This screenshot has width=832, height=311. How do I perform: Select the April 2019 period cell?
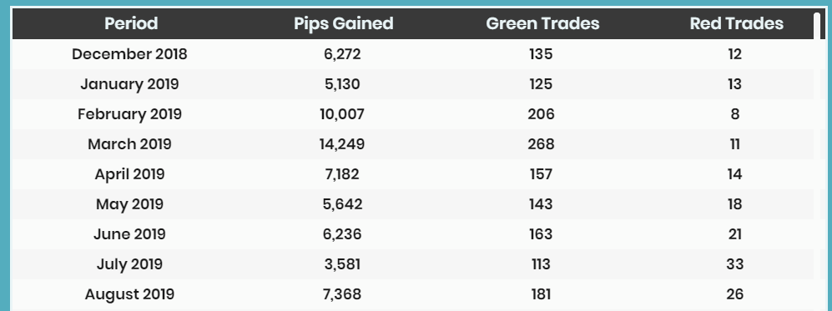[129, 174]
